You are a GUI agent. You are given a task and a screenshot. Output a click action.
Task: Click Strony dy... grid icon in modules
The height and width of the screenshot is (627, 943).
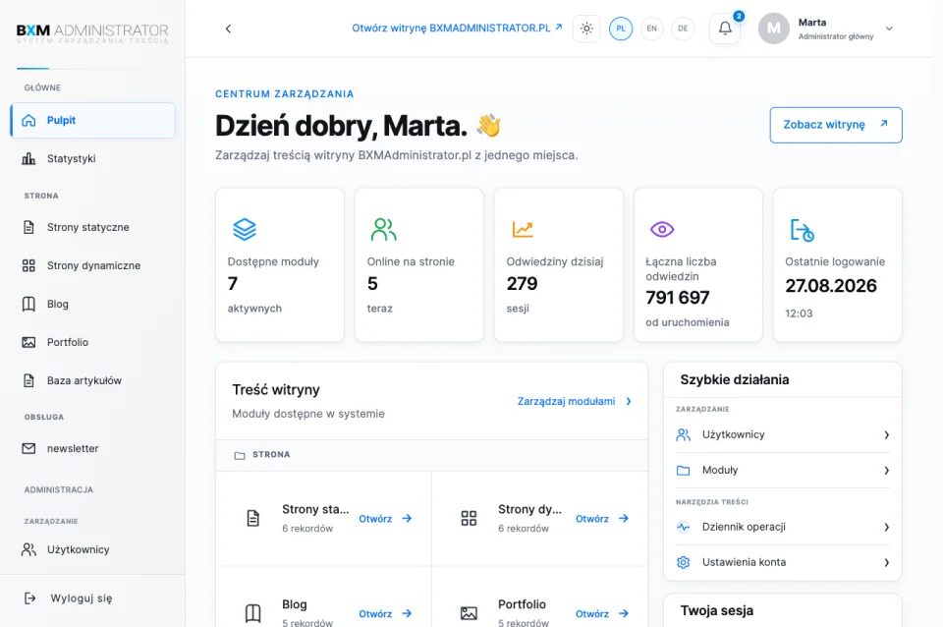469,518
